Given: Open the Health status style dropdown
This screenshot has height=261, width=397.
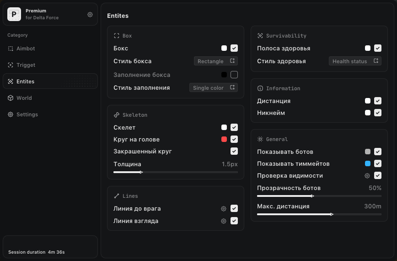Looking at the screenshot, I should coord(355,61).
